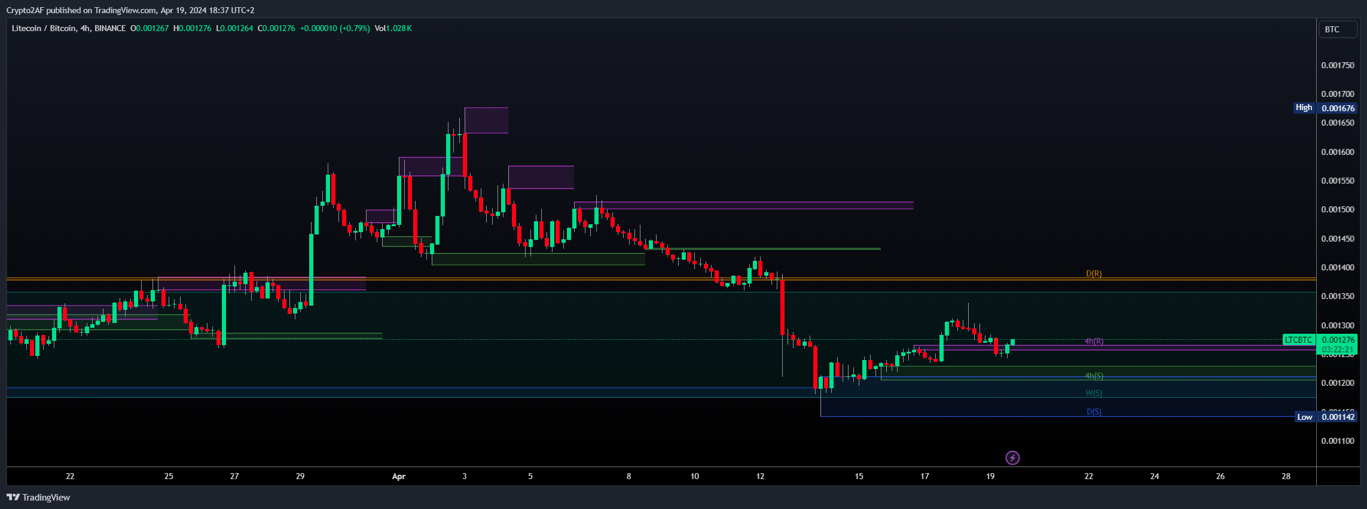Click the open value O0.001267

click(149, 28)
